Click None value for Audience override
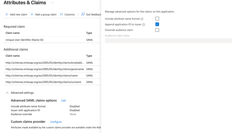 pos(73,114)
